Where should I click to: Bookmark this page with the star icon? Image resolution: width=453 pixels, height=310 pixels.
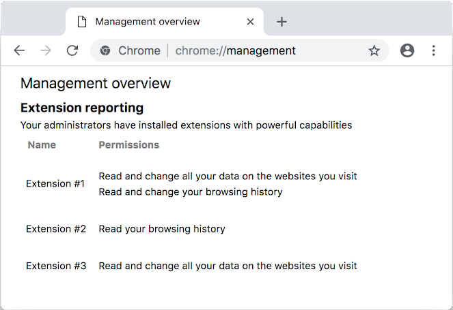coord(374,50)
